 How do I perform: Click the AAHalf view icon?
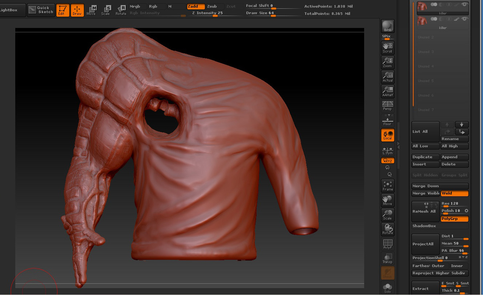[387, 91]
